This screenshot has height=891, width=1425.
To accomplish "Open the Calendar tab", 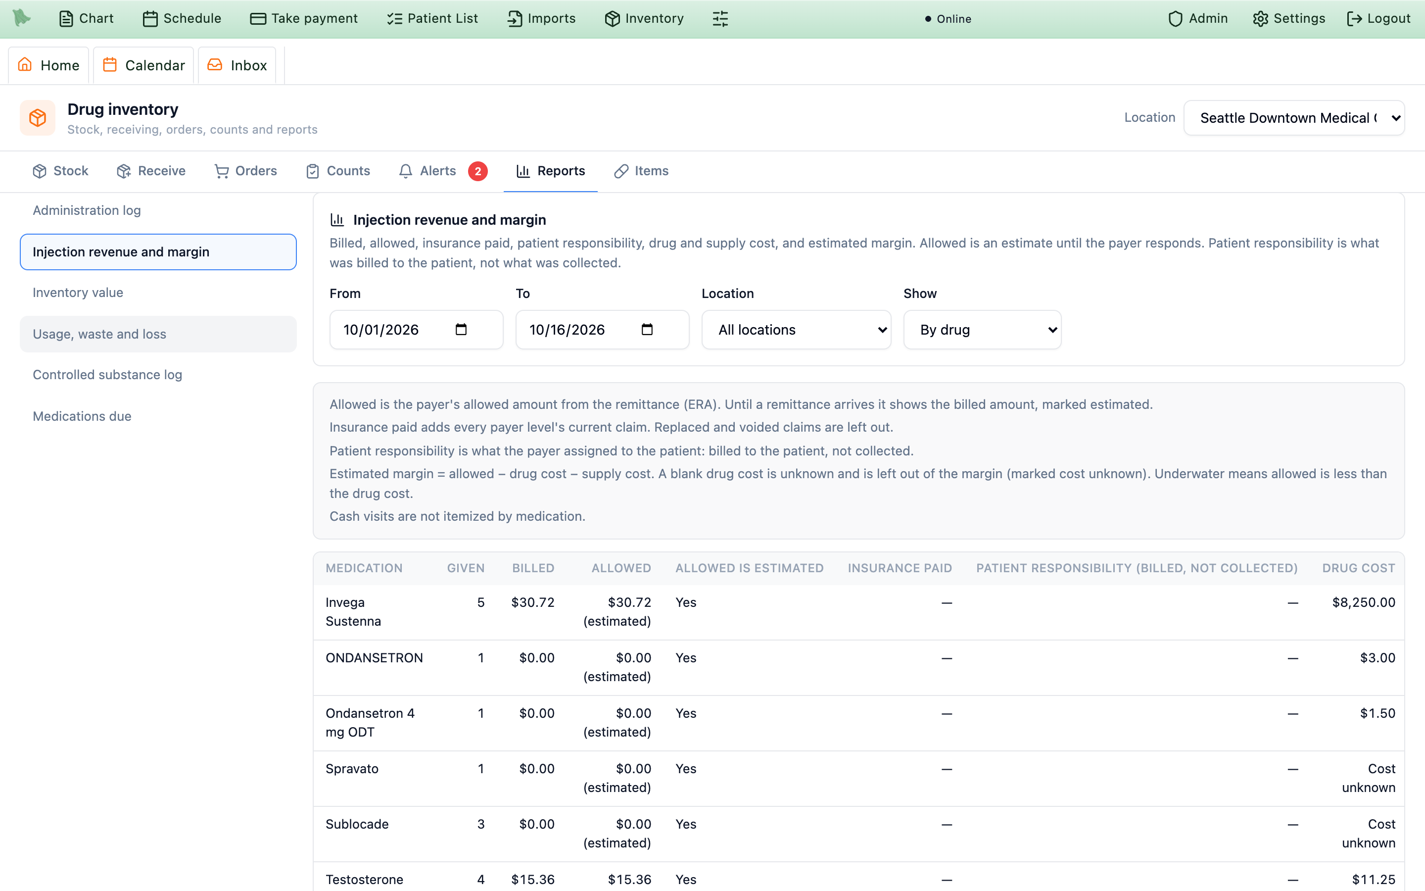I will [143, 65].
